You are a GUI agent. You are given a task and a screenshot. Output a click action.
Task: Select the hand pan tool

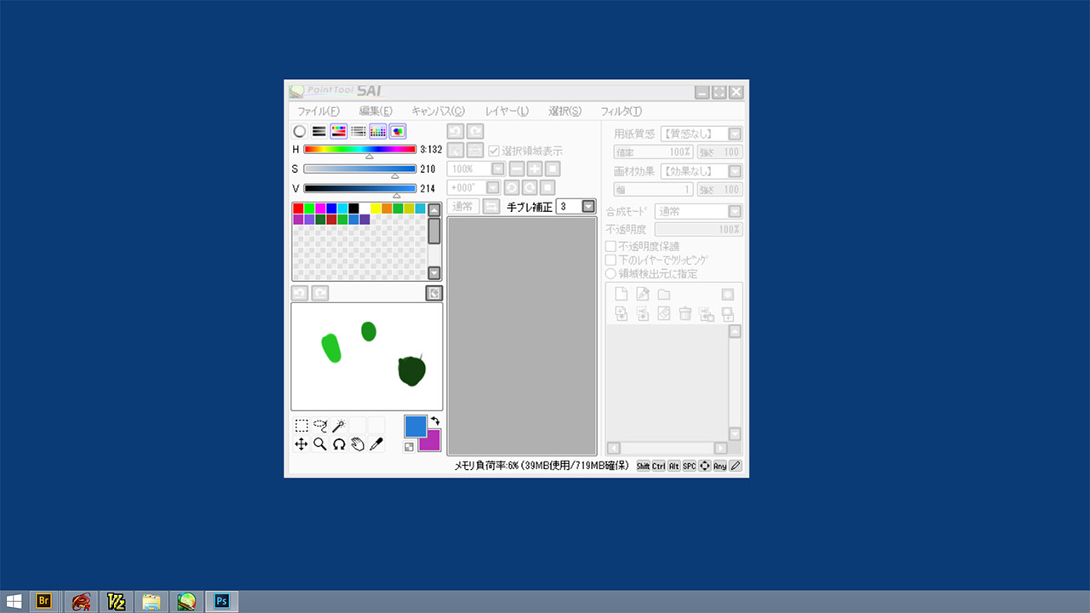[x=358, y=444]
